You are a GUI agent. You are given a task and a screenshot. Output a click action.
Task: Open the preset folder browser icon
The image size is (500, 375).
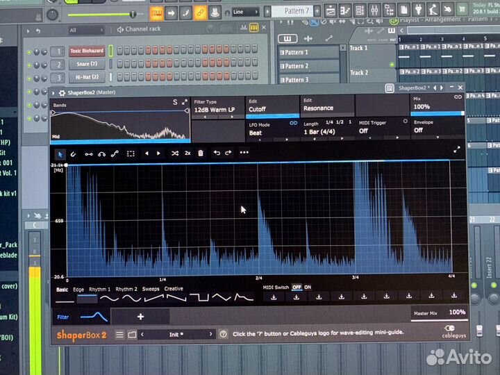(132, 335)
